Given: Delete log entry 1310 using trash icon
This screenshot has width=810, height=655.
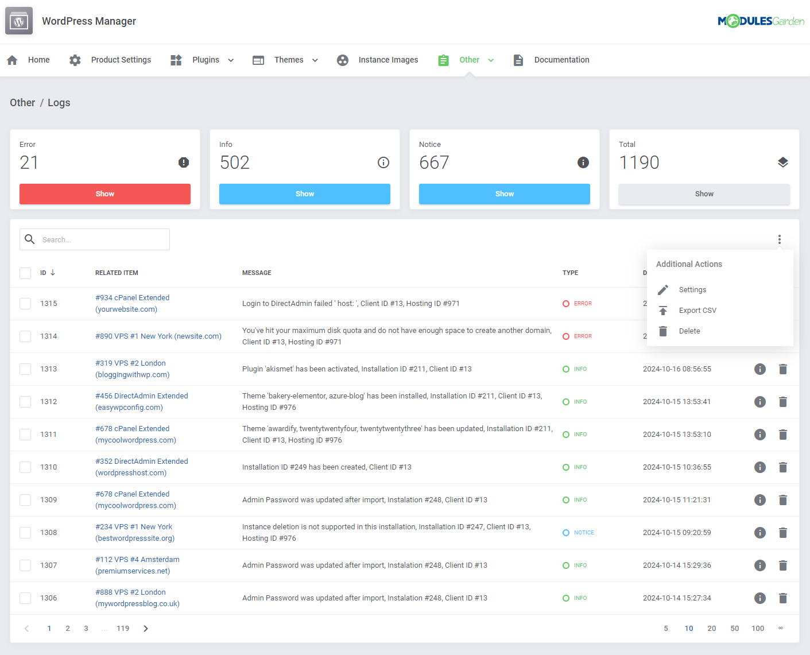Looking at the screenshot, I should tap(782, 467).
